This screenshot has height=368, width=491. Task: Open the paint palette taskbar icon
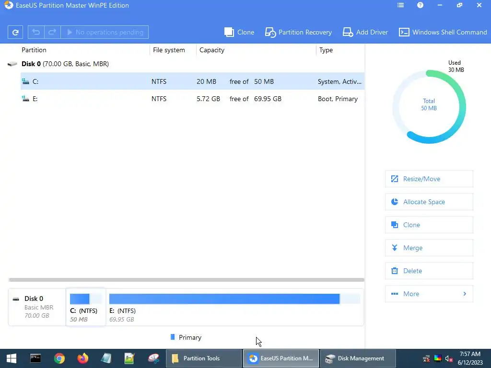(x=153, y=358)
